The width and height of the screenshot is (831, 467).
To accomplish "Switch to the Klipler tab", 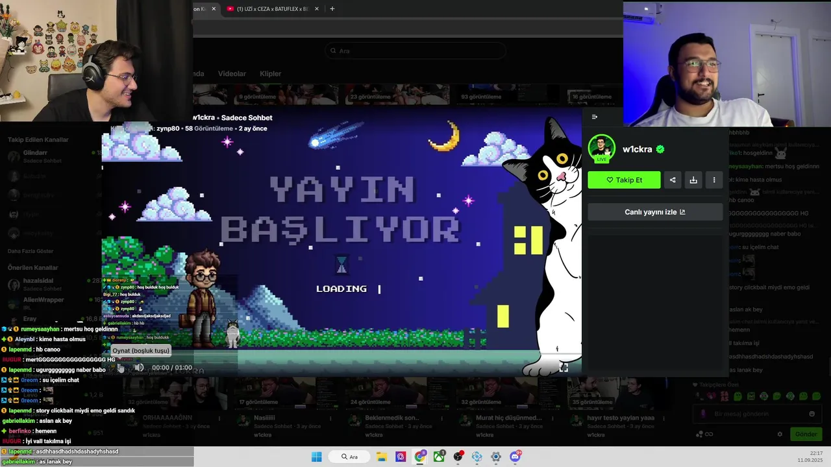I will (271, 74).
